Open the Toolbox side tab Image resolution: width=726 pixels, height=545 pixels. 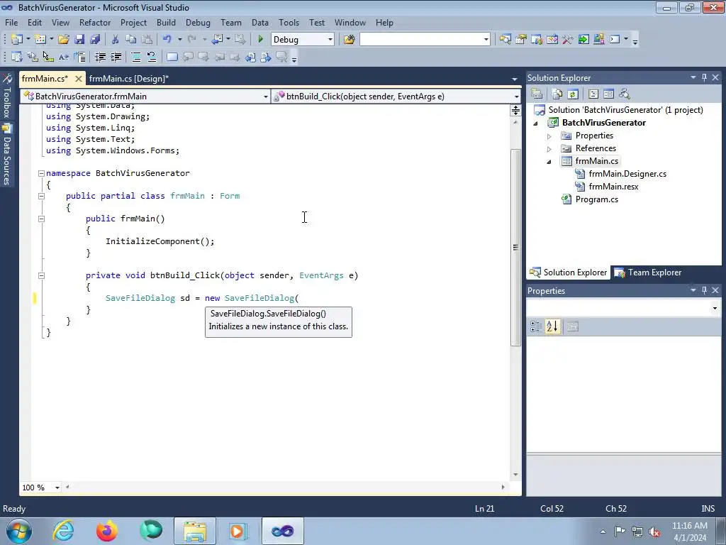click(6, 97)
